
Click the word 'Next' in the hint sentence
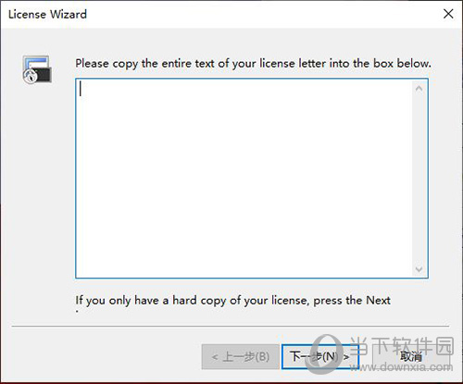click(x=378, y=300)
